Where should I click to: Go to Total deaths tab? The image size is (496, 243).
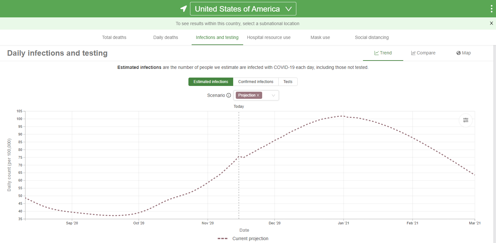(114, 37)
